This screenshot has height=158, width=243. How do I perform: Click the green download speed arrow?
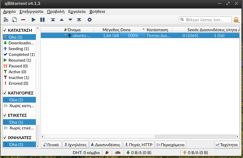128,152
